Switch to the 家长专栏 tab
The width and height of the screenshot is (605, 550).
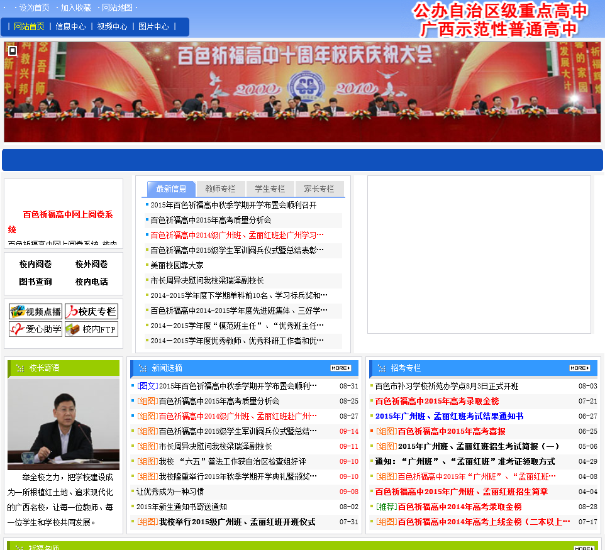pos(319,189)
